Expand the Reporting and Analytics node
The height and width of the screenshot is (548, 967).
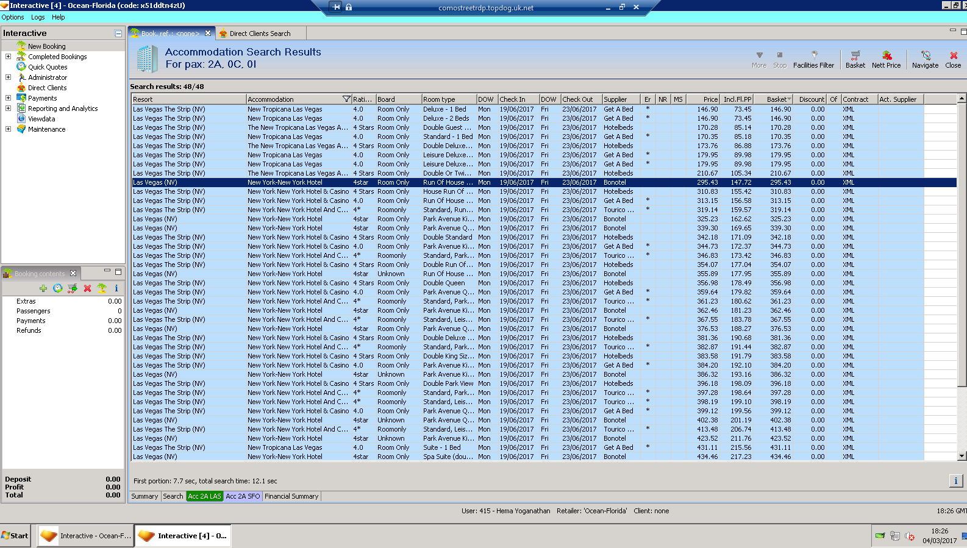[8, 109]
